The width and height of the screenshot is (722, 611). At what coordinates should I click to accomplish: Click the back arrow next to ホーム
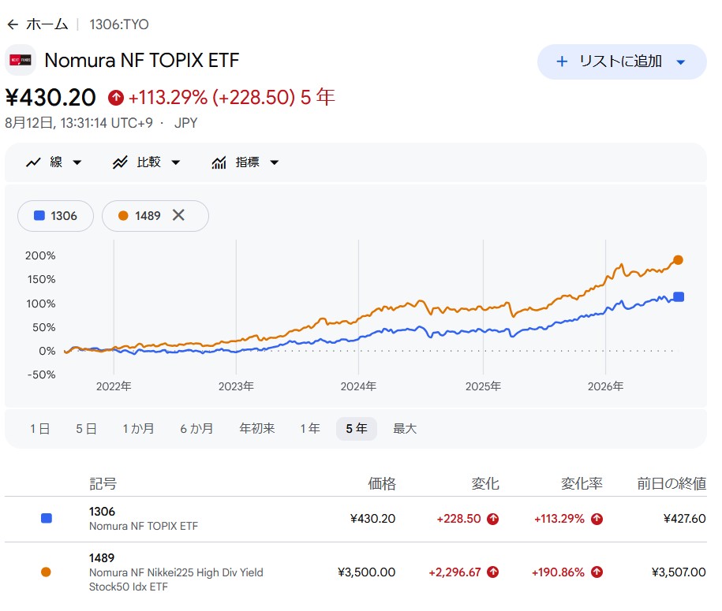pyautogui.click(x=13, y=24)
